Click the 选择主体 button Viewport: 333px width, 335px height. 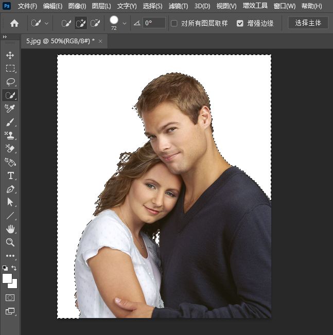[308, 23]
